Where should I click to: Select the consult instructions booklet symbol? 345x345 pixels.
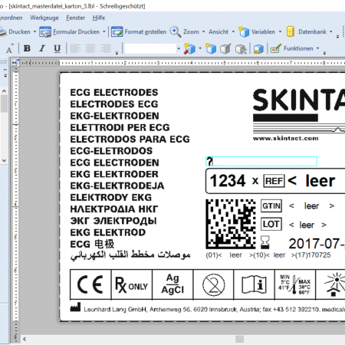point(255,284)
